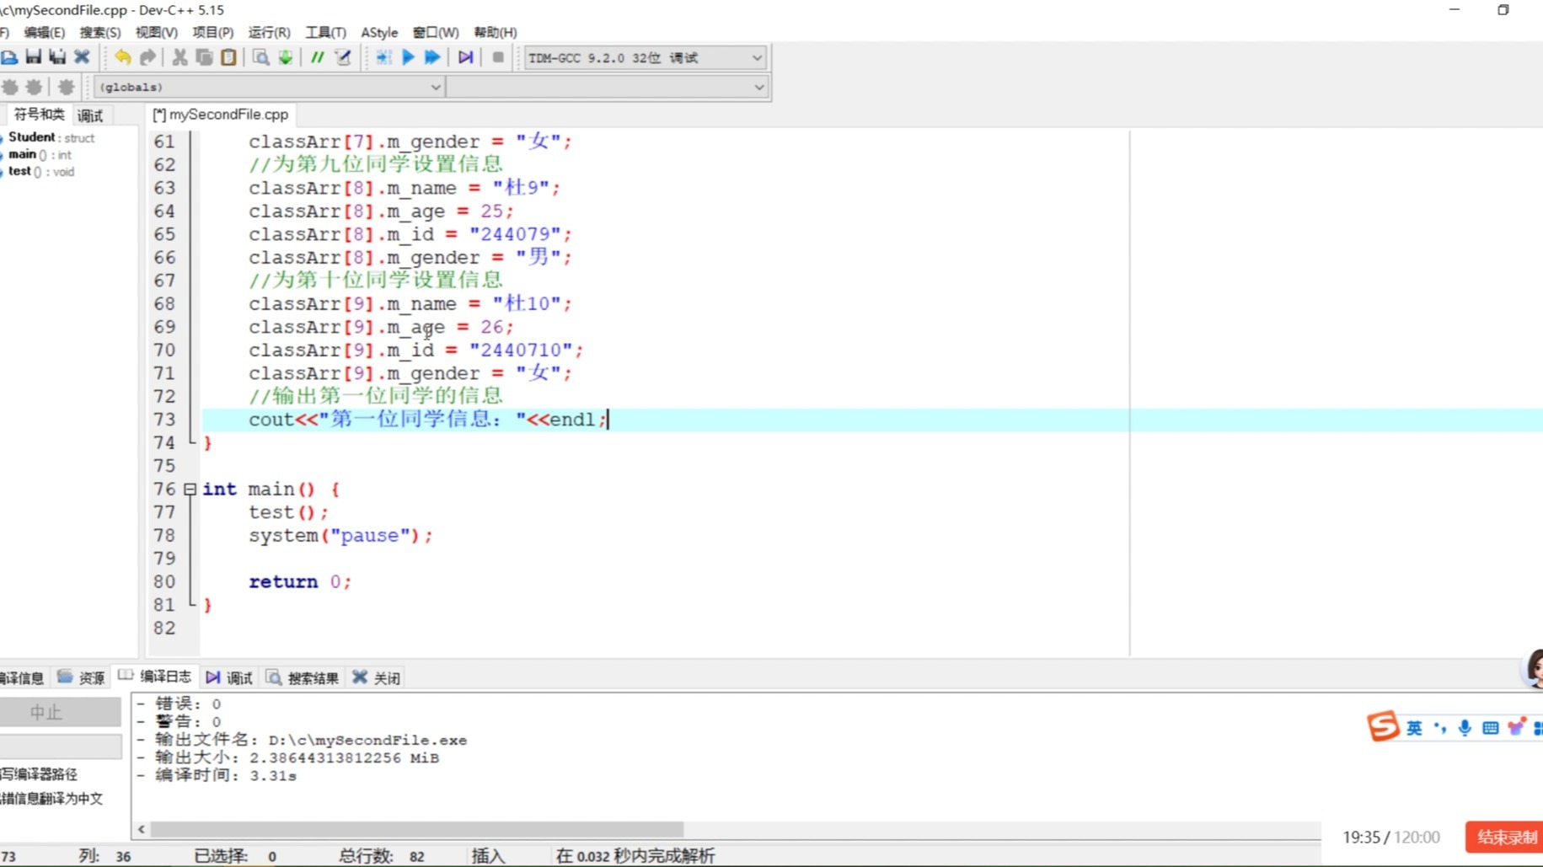Paste from clipboard icon
The height and width of the screenshot is (867, 1543).
point(228,57)
